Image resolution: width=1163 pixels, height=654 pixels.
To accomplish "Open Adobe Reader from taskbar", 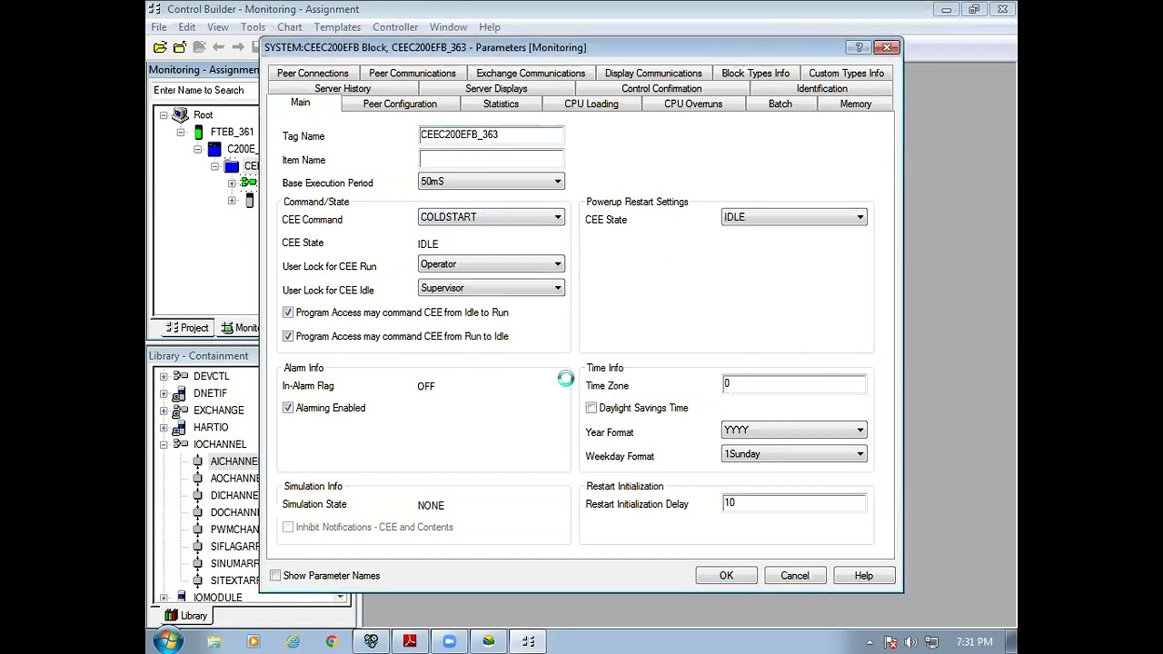I will [410, 641].
